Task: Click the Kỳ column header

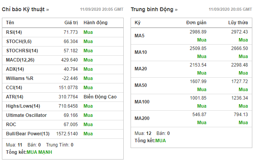Action: (x=137, y=23)
